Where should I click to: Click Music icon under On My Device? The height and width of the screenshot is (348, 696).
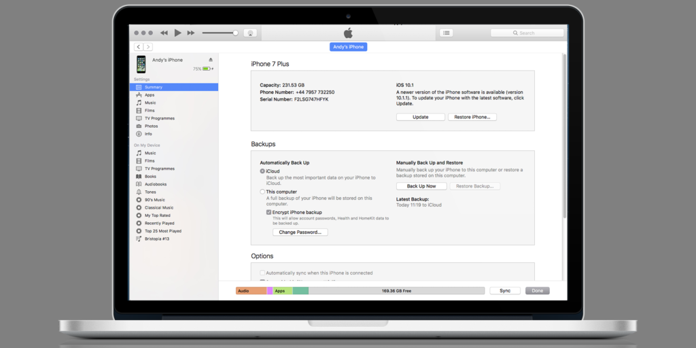[139, 153]
